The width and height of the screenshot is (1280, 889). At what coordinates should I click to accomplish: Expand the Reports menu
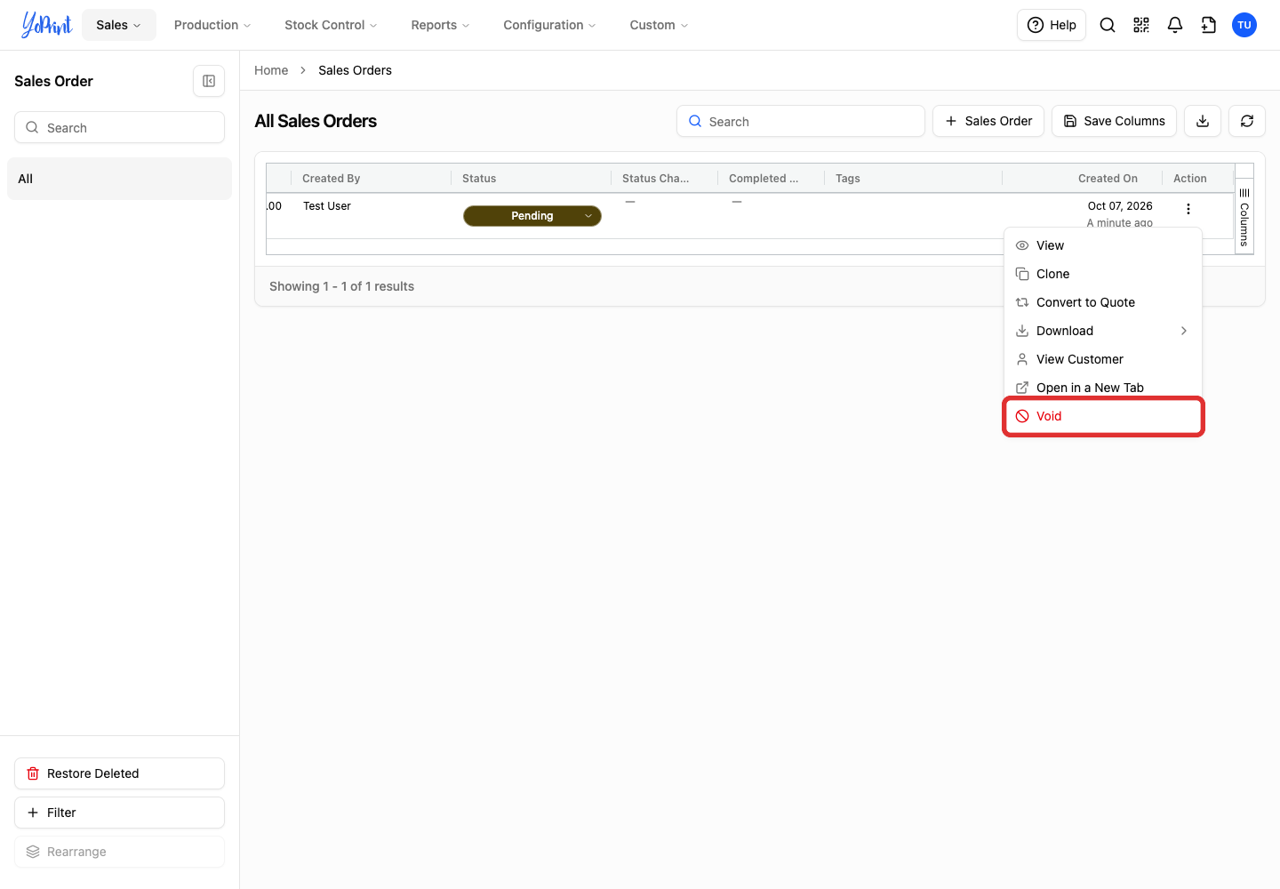(x=440, y=25)
